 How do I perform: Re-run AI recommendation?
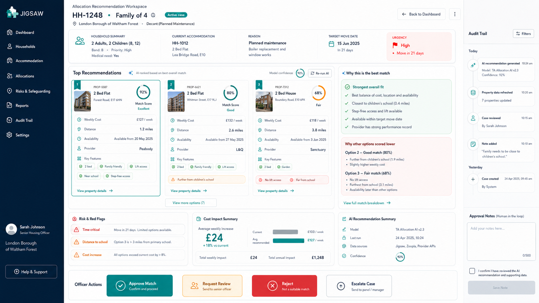320,73
